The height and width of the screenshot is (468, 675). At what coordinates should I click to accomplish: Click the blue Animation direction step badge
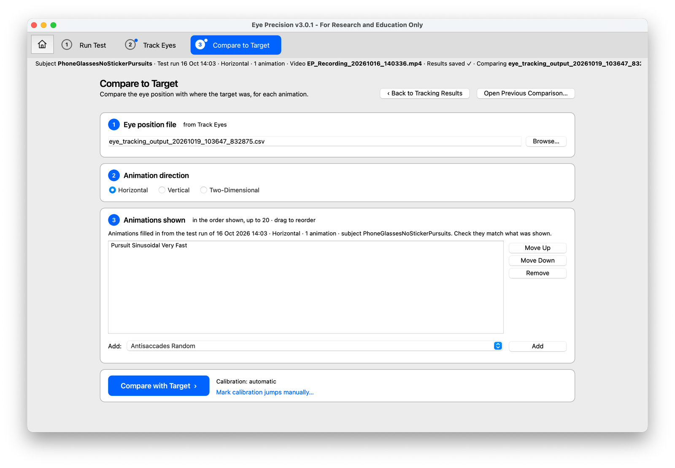tap(114, 175)
